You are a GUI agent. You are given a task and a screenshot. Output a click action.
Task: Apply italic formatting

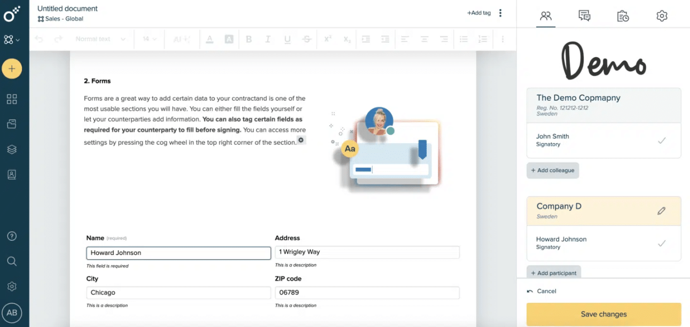click(268, 39)
